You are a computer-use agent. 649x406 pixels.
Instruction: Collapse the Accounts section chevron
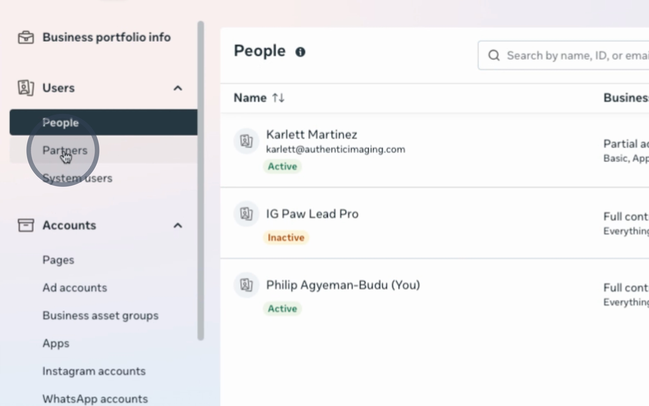point(177,226)
